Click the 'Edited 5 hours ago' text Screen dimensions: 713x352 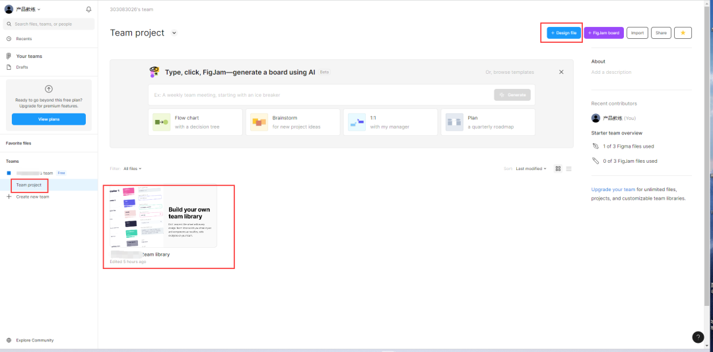pos(128,262)
